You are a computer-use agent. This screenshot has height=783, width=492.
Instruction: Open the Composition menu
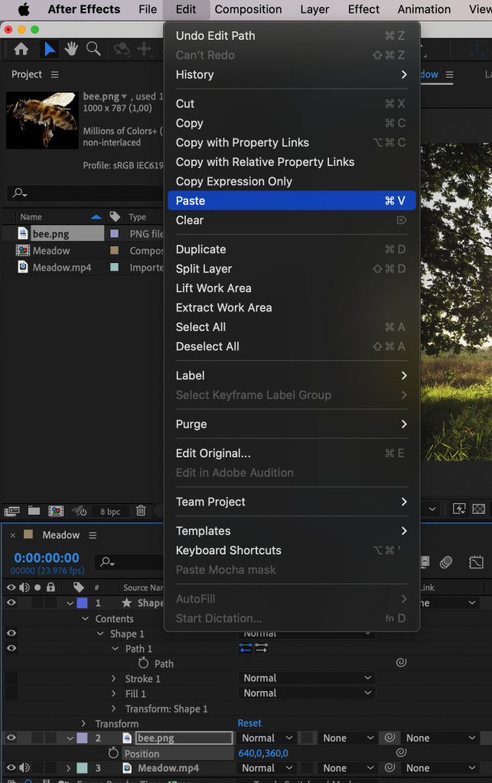pos(248,9)
